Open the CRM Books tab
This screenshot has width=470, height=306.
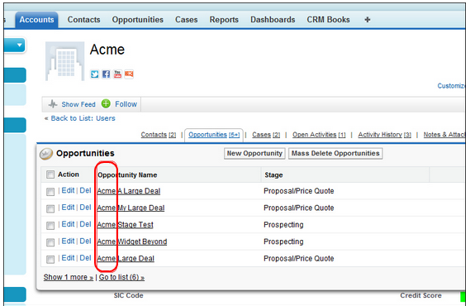point(328,20)
